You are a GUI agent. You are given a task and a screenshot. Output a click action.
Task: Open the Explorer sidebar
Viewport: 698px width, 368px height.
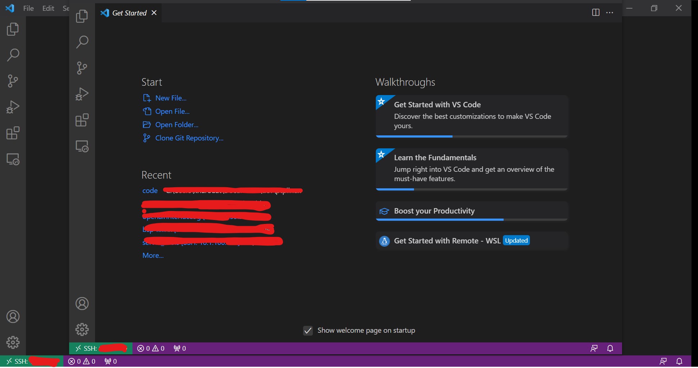coord(82,16)
